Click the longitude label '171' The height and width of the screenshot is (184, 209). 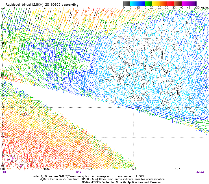(90, 169)
